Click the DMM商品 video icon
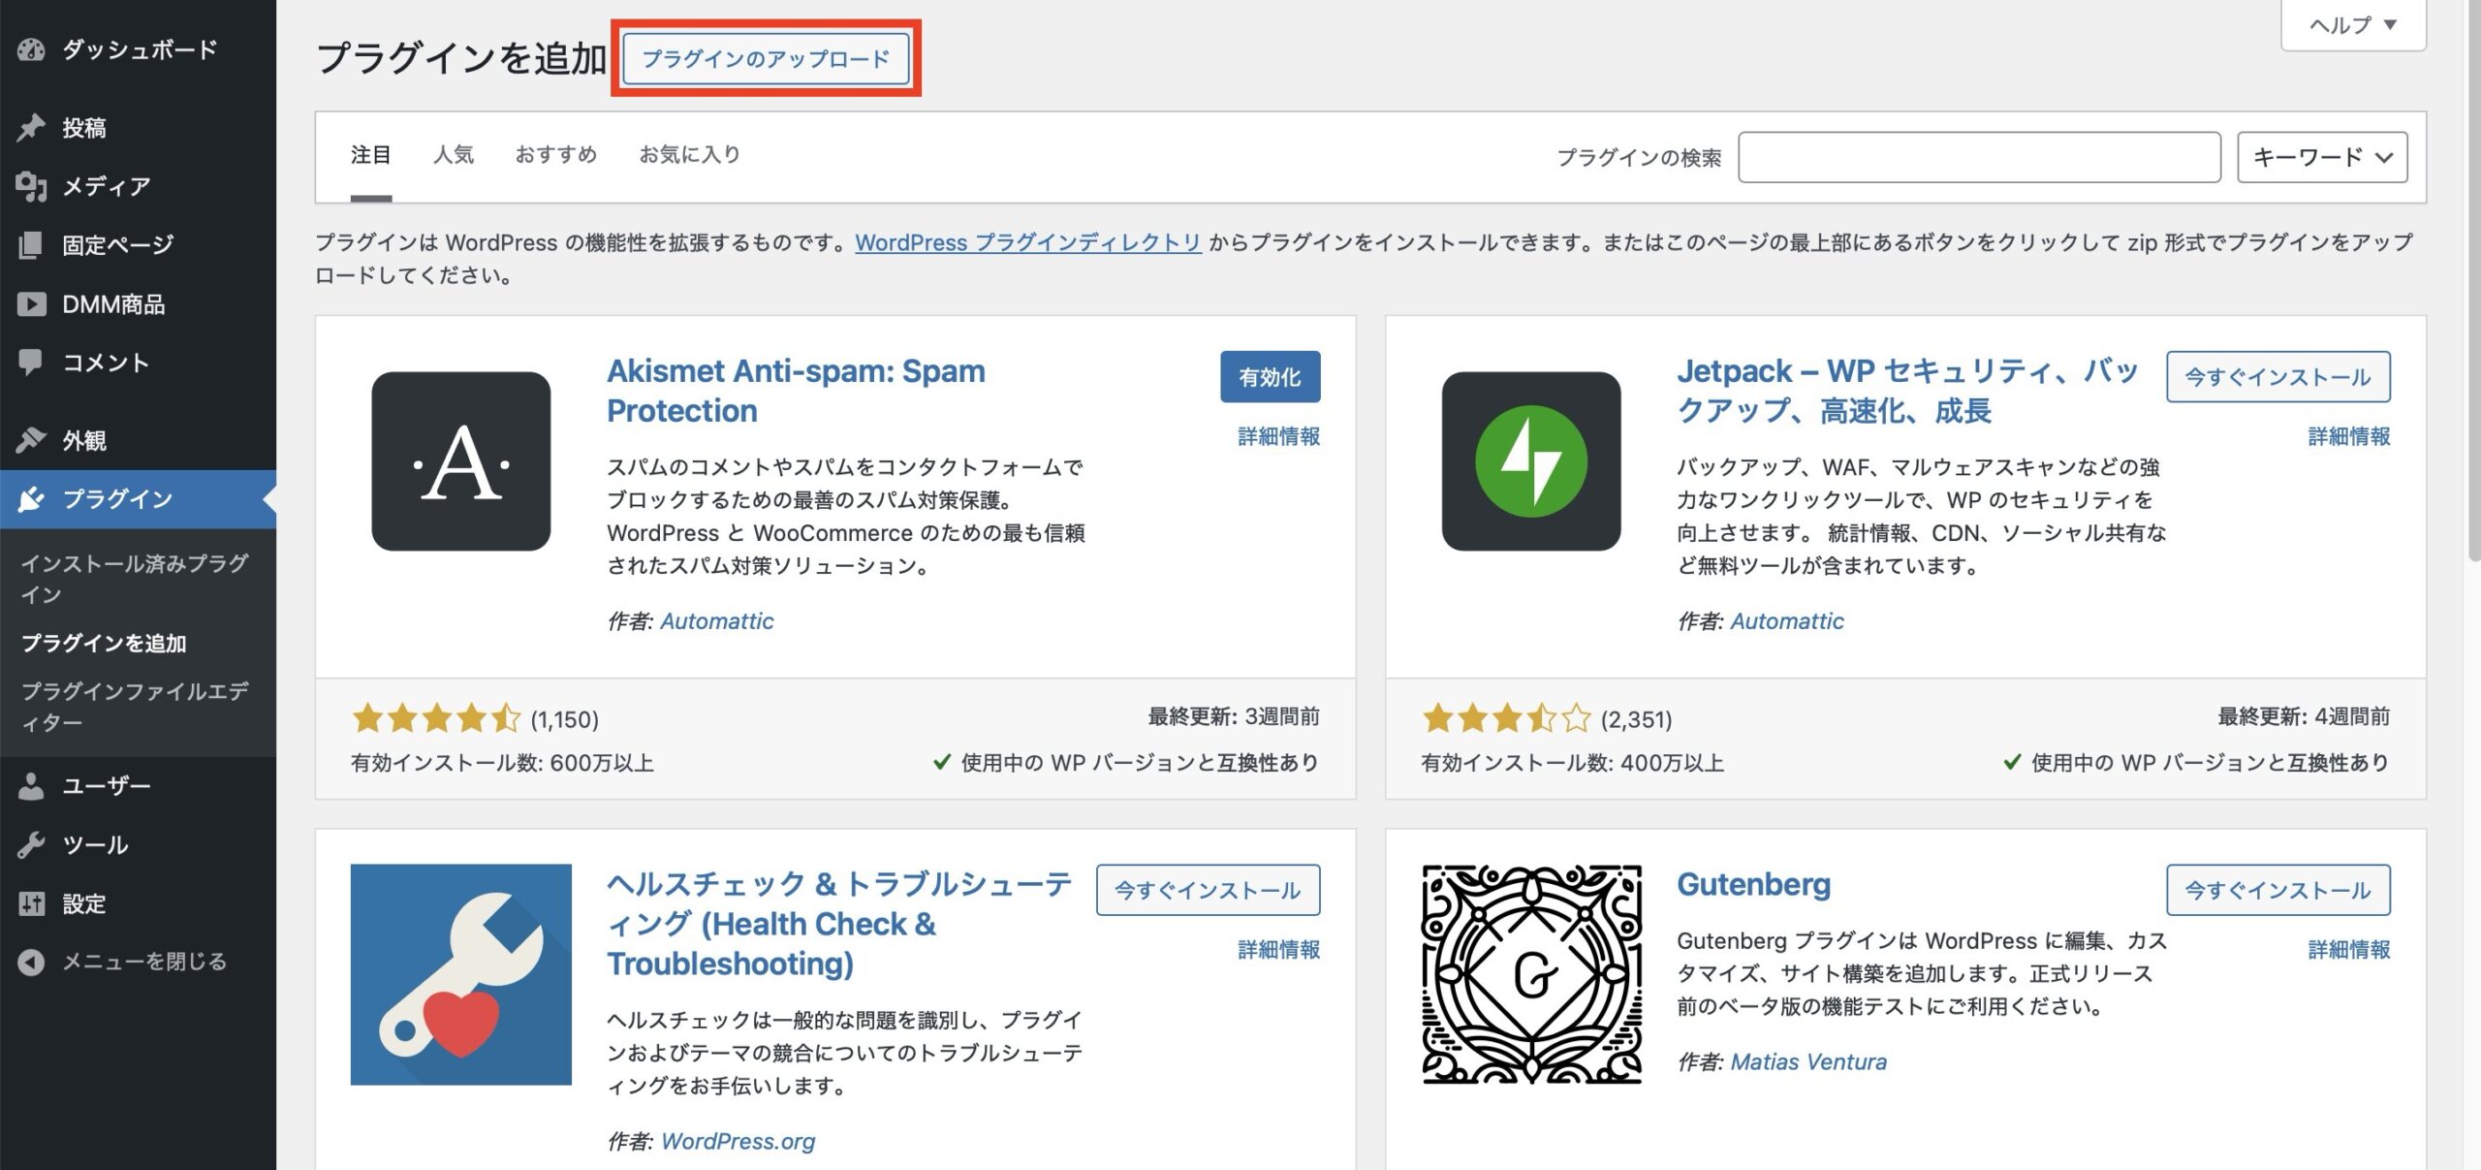 (x=31, y=303)
